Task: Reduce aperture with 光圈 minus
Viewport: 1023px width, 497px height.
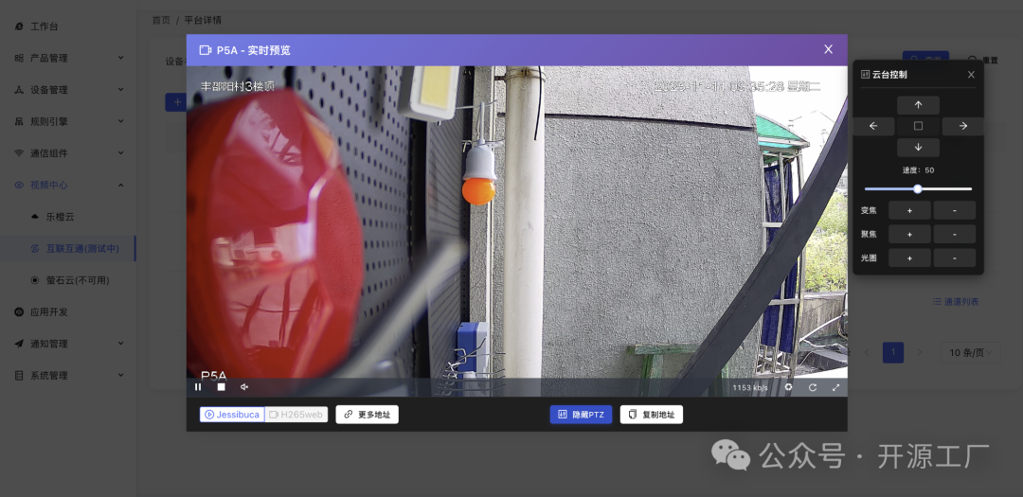Action: (x=955, y=257)
